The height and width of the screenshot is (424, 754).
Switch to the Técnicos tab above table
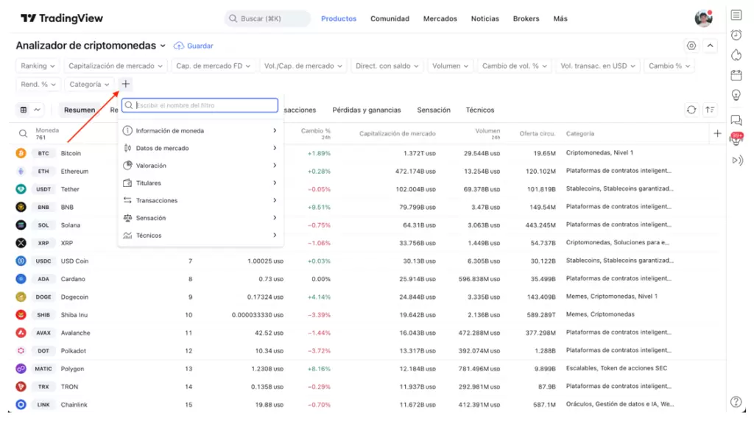pyautogui.click(x=479, y=110)
